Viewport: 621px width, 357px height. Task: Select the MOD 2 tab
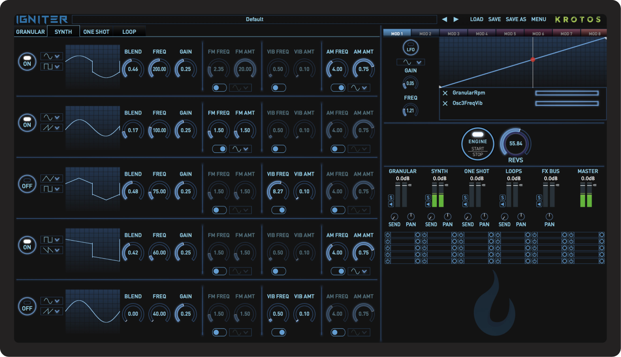pyautogui.click(x=425, y=33)
